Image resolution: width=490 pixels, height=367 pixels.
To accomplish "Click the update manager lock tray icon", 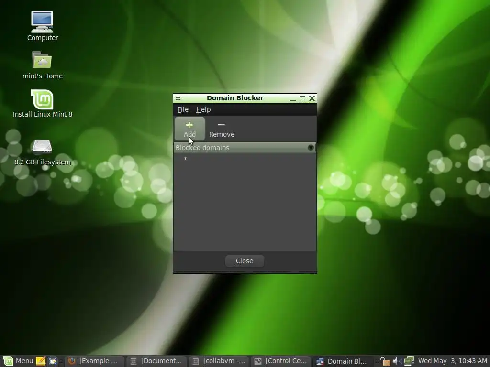I will pyautogui.click(x=385, y=361).
